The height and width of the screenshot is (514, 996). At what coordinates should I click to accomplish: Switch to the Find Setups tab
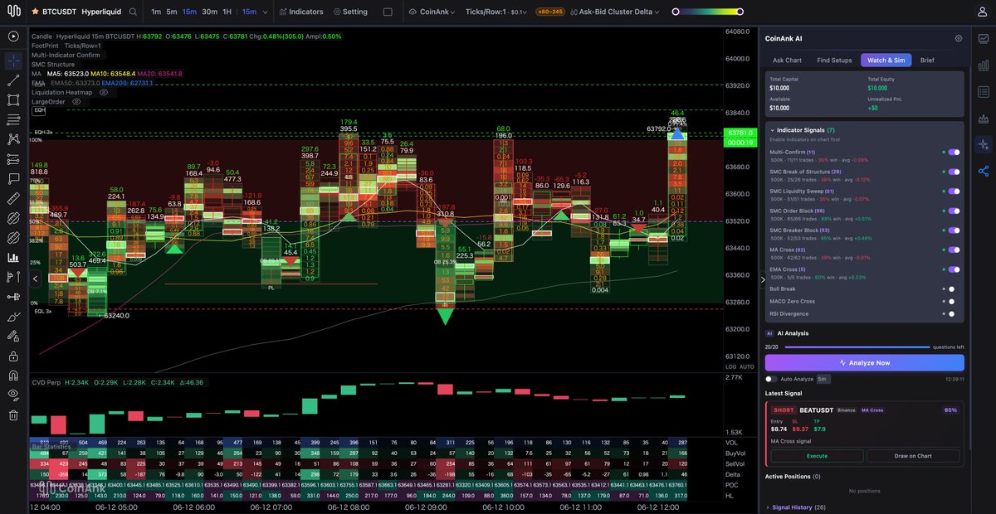tap(834, 60)
